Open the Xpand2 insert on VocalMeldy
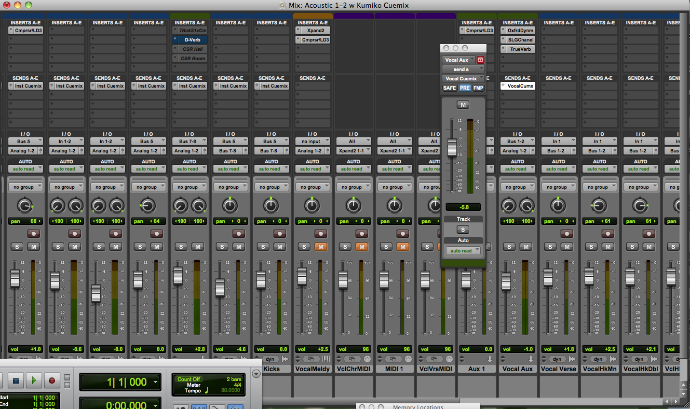 point(313,31)
